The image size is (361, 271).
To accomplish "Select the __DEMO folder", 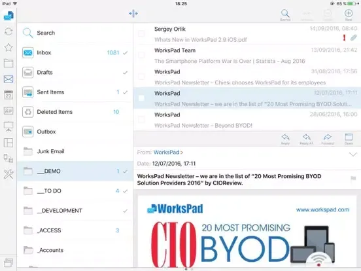I will [75, 171].
